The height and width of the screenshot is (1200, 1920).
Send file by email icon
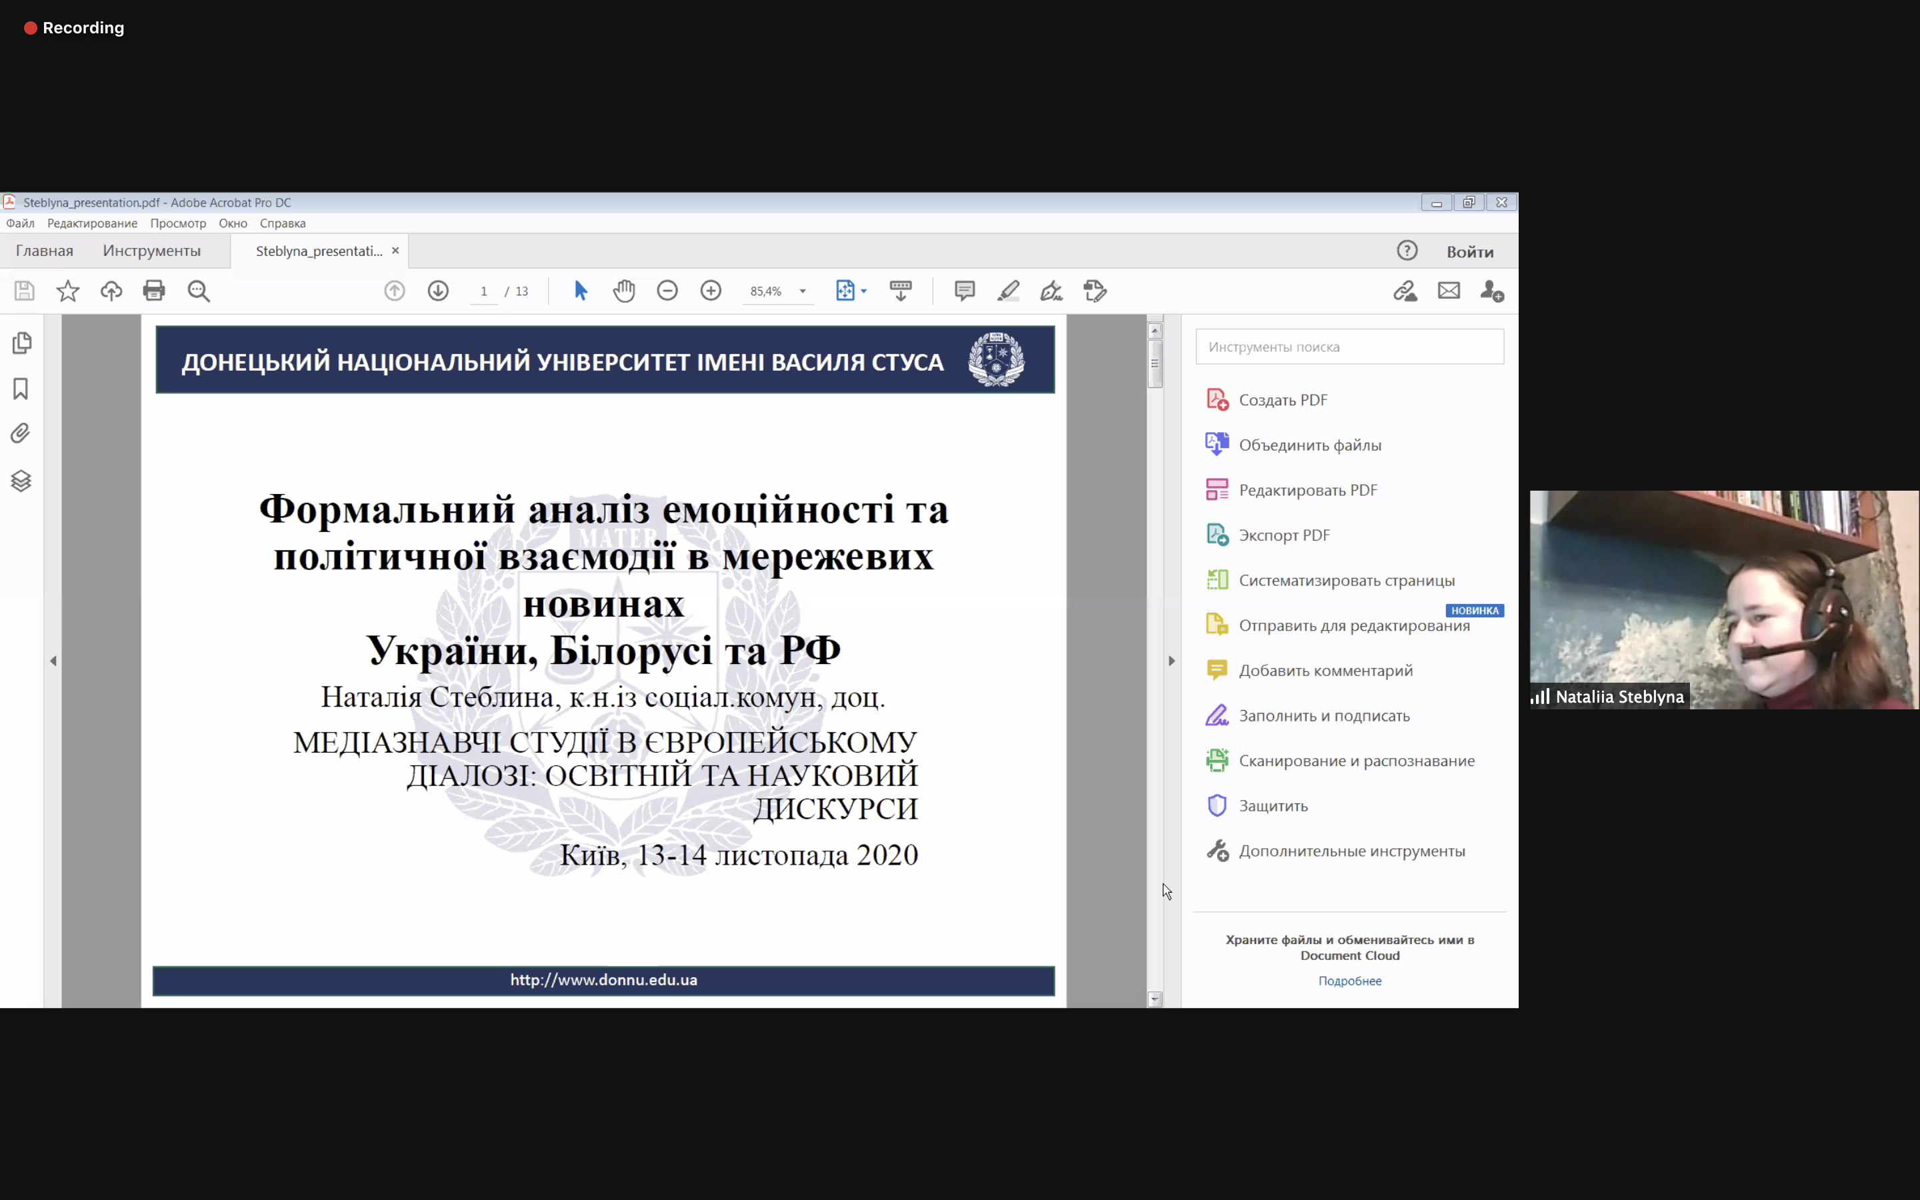(1449, 291)
